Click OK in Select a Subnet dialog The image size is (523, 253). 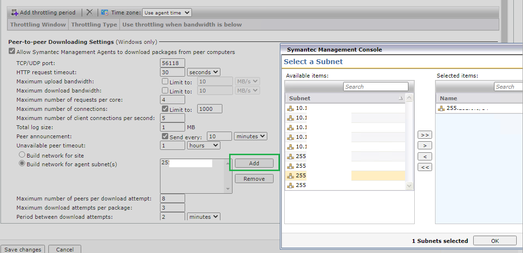(495, 240)
